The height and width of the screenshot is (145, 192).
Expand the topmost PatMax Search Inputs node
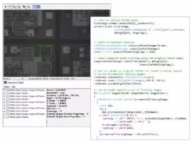point(5,90)
